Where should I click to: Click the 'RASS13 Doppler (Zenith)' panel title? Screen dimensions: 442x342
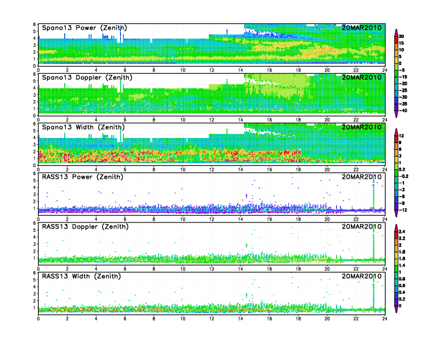coord(85,226)
